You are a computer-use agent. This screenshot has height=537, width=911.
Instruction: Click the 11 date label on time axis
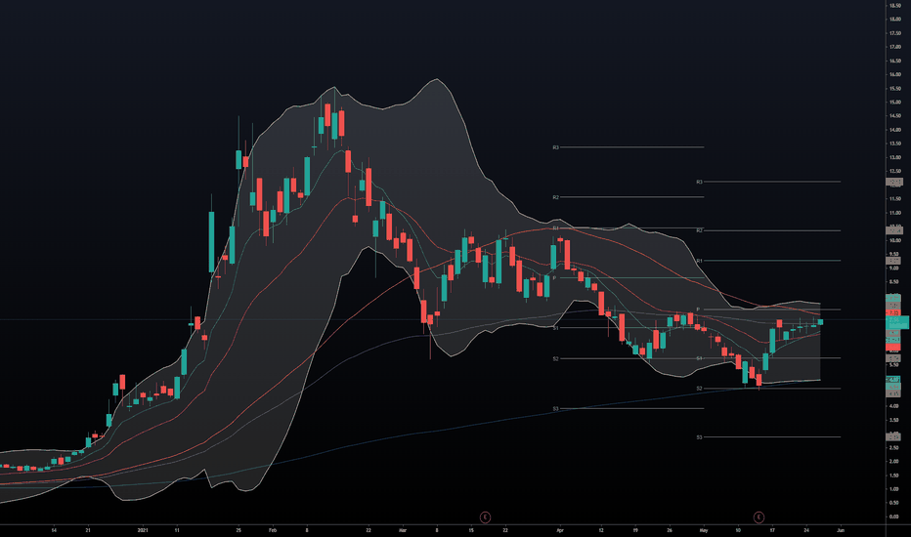coord(177,530)
